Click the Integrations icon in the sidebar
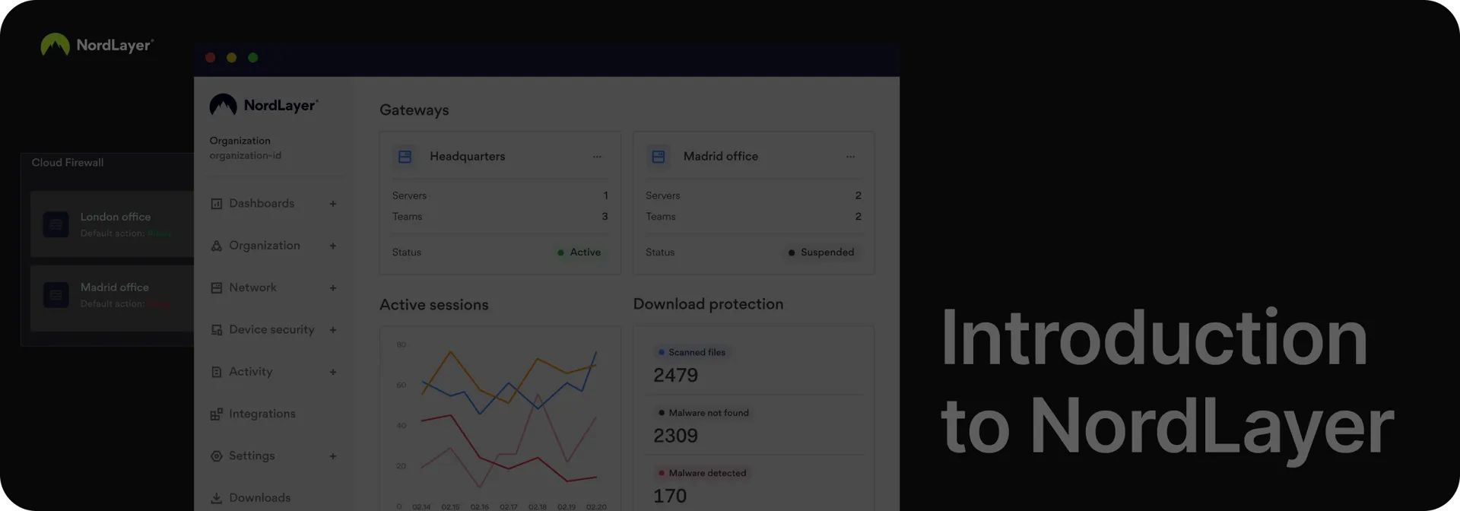Image resolution: width=1460 pixels, height=511 pixels. (217, 414)
